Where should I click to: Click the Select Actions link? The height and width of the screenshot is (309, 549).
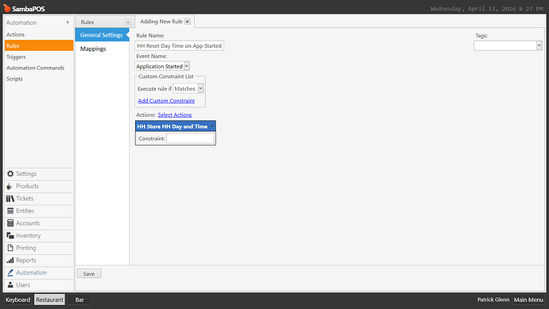[175, 115]
